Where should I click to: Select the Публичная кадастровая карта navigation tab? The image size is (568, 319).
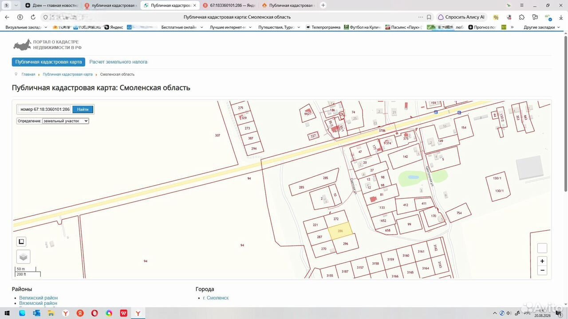48,62
